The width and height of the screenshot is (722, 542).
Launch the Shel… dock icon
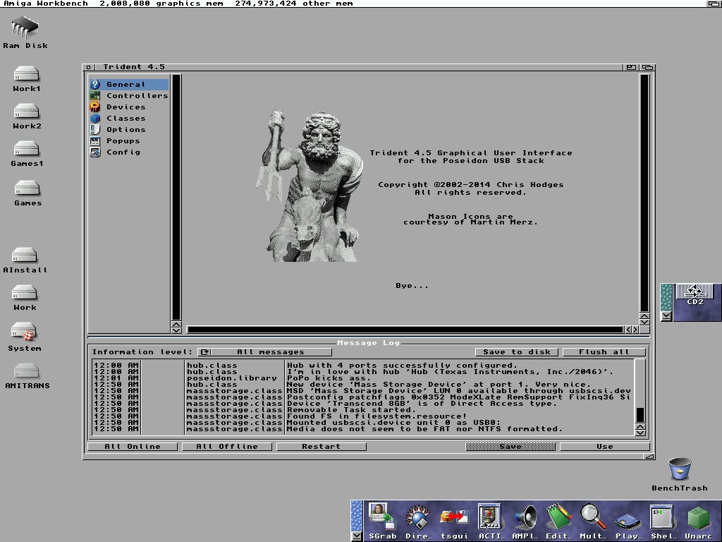pos(663,521)
